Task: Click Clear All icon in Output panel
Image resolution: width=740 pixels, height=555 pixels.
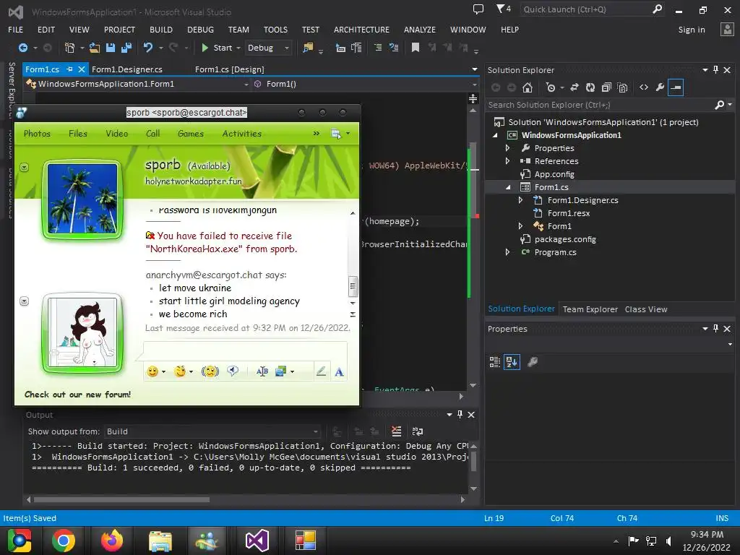Action: [397, 431]
